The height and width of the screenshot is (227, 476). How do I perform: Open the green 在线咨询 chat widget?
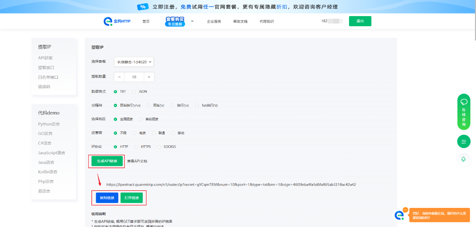click(x=464, y=111)
